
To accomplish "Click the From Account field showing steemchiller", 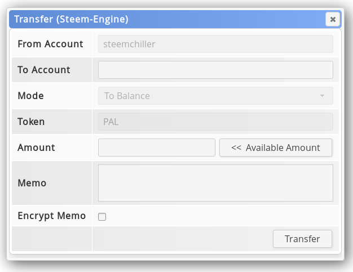I will [x=215, y=44].
